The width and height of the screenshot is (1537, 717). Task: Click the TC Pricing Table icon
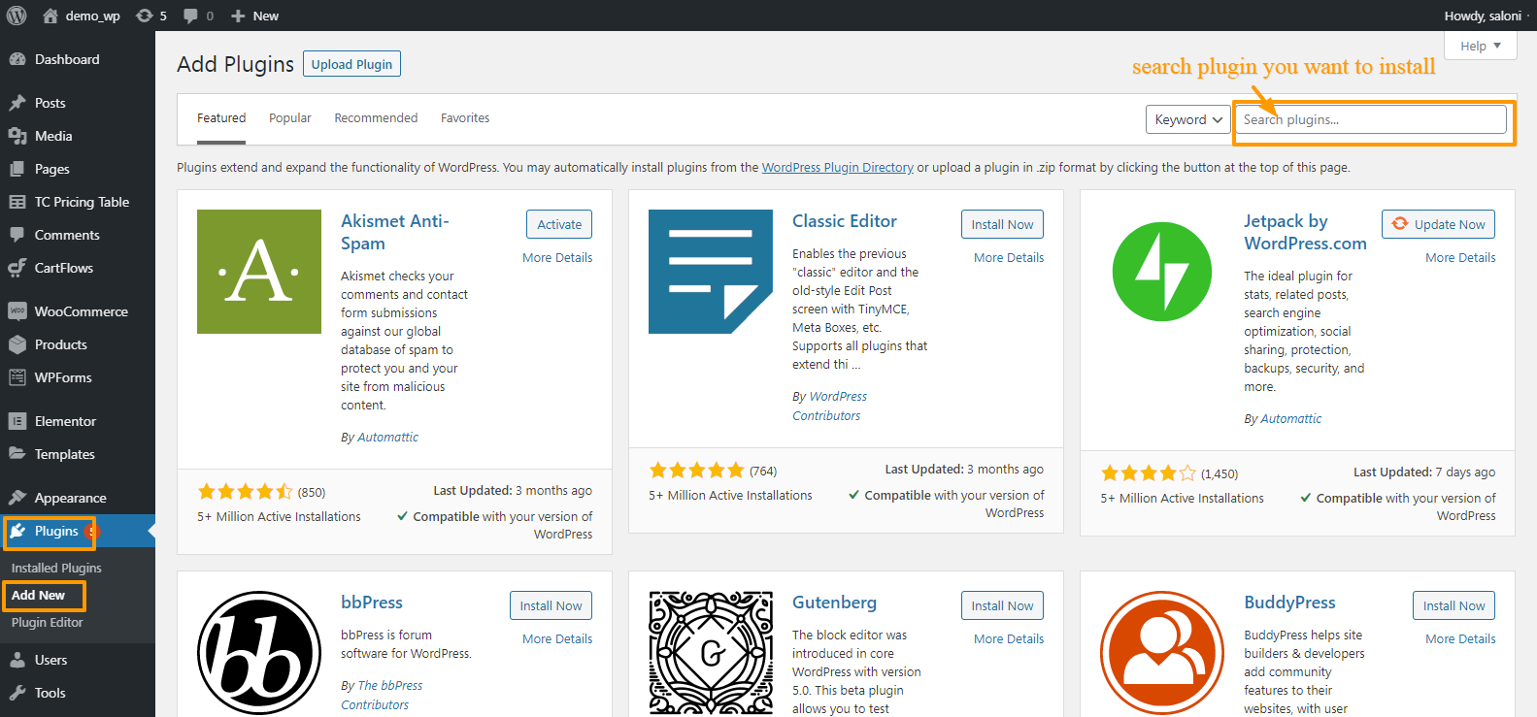pyautogui.click(x=17, y=202)
